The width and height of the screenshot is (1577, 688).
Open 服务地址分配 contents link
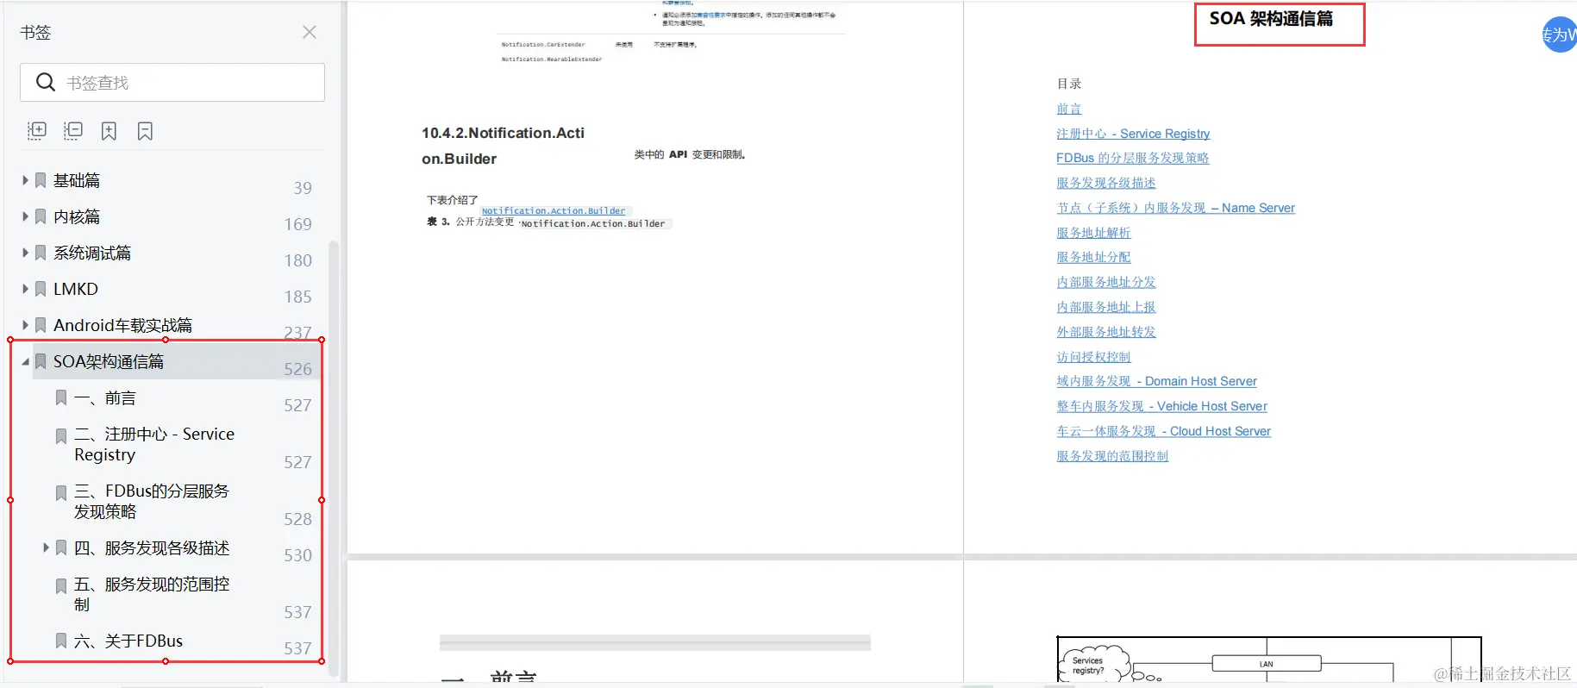click(x=1093, y=257)
